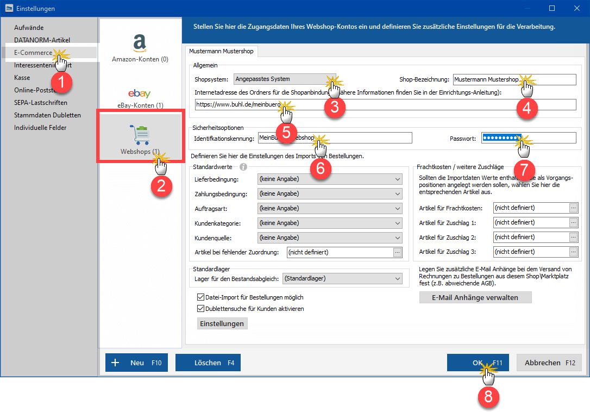590x412 pixels.
Task: Click the Abbrechen F12 button
Action: [x=549, y=363]
